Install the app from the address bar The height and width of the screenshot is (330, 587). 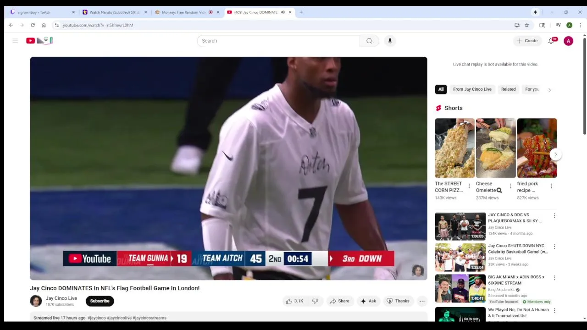[517, 25]
